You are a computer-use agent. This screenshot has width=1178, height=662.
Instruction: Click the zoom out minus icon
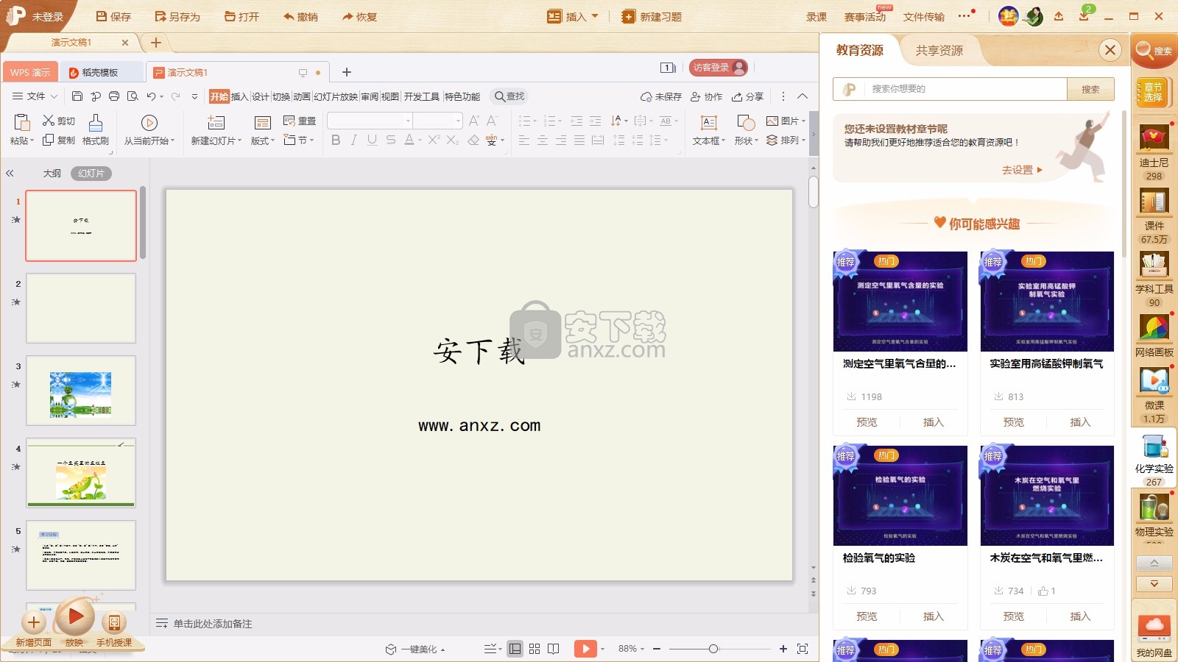click(657, 649)
